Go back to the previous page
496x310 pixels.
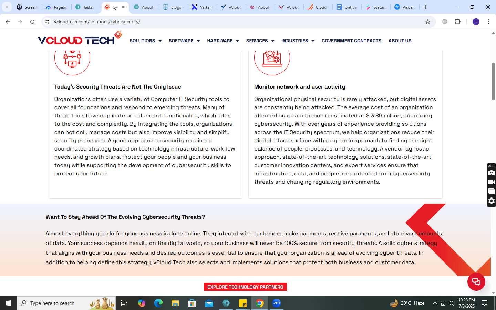[8, 22]
